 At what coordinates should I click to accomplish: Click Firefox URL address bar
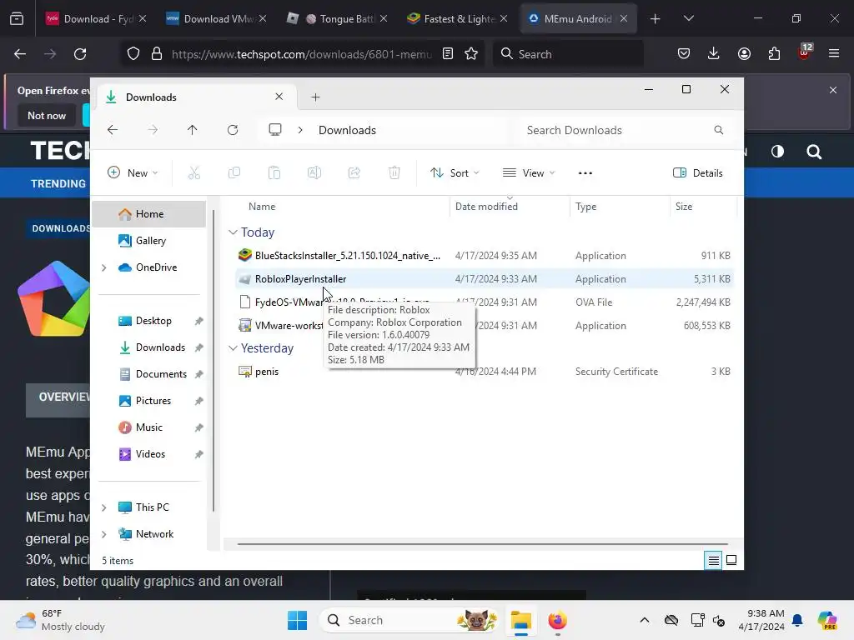click(x=302, y=54)
